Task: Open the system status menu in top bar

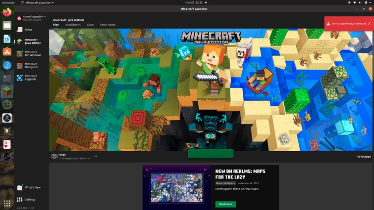Action: tap(360, 2)
